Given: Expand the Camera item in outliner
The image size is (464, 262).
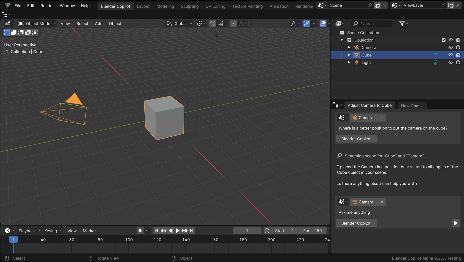Looking at the screenshot, I should (x=349, y=47).
